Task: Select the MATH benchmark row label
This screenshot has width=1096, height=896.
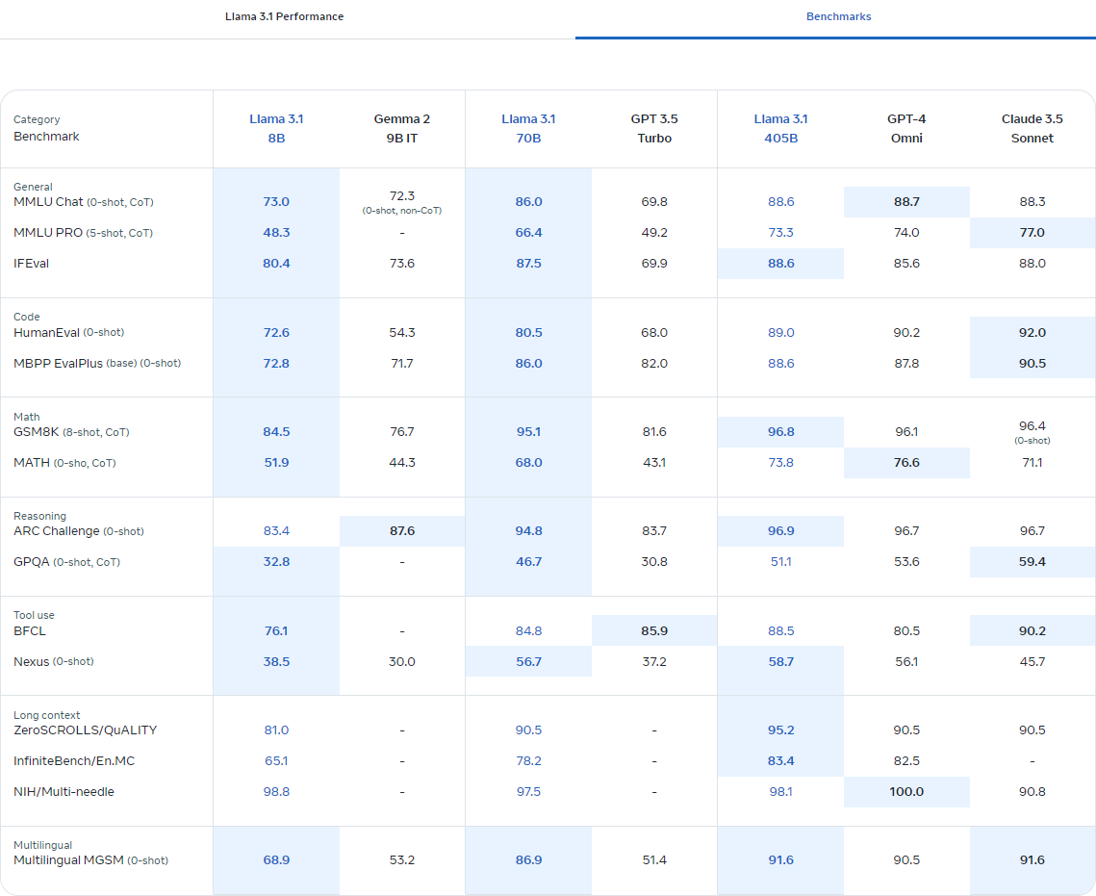Action: [x=64, y=463]
